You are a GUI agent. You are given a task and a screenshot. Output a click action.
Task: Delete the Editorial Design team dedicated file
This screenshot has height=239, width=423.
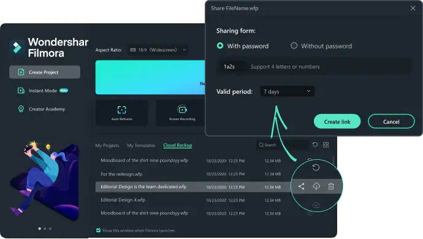point(331,186)
